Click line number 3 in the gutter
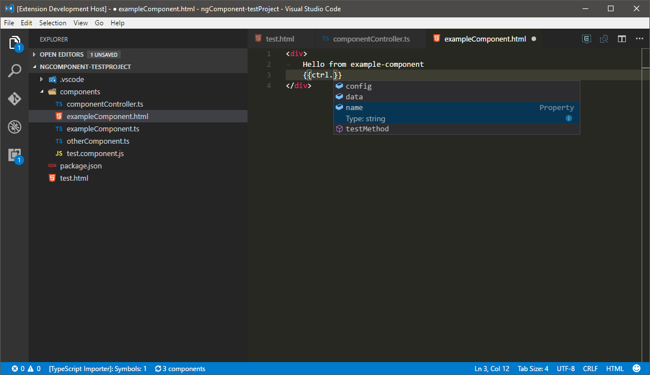 tap(269, 75)
